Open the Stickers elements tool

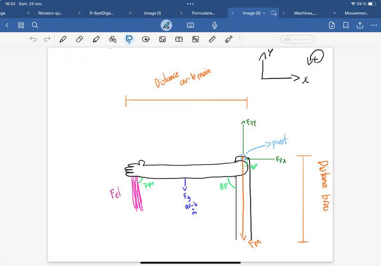[146, 39]
